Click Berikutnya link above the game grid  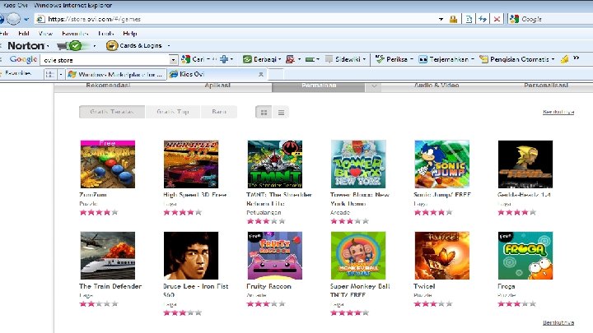click(x=558, y=112)
